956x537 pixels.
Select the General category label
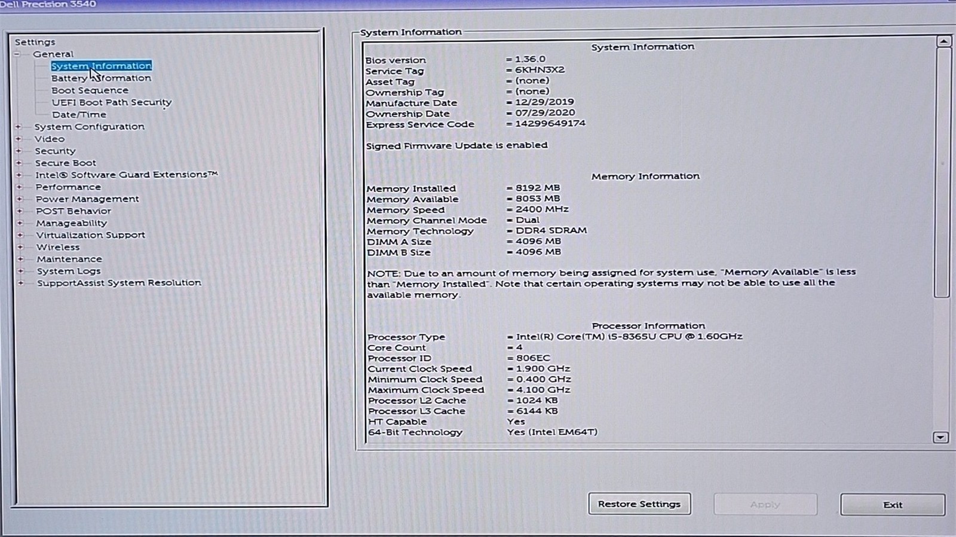point(53,54)
